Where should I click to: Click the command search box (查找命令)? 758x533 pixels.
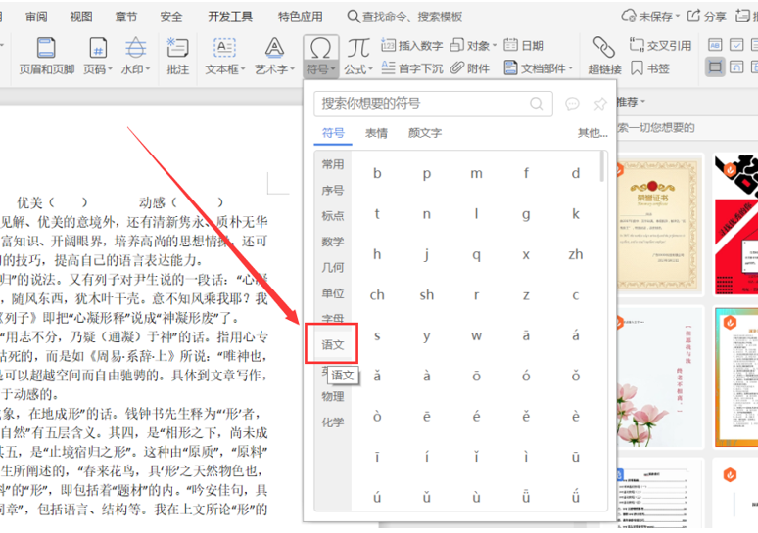[x=405, y=17]
